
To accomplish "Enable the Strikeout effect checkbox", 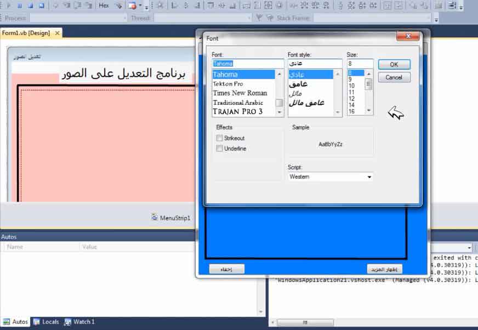I will pos(219,139).
